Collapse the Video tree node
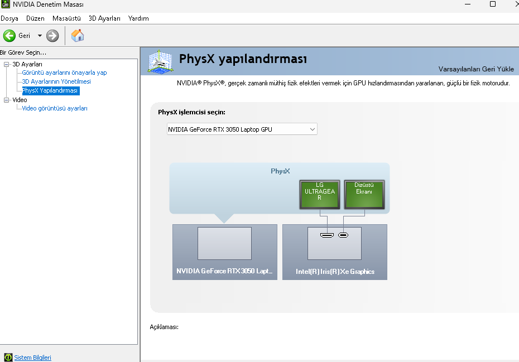This screenshot has width=519, height=362. click(x=6, y=100)
